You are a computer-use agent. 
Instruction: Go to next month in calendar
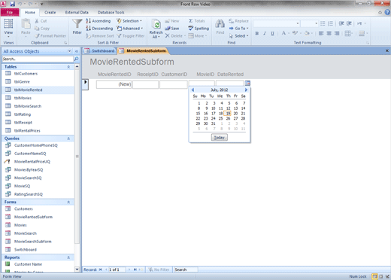click(246, 90)
